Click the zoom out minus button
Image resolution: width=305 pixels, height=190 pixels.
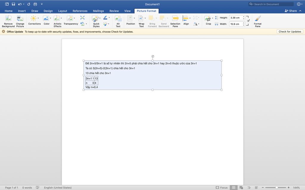(263, 188)
